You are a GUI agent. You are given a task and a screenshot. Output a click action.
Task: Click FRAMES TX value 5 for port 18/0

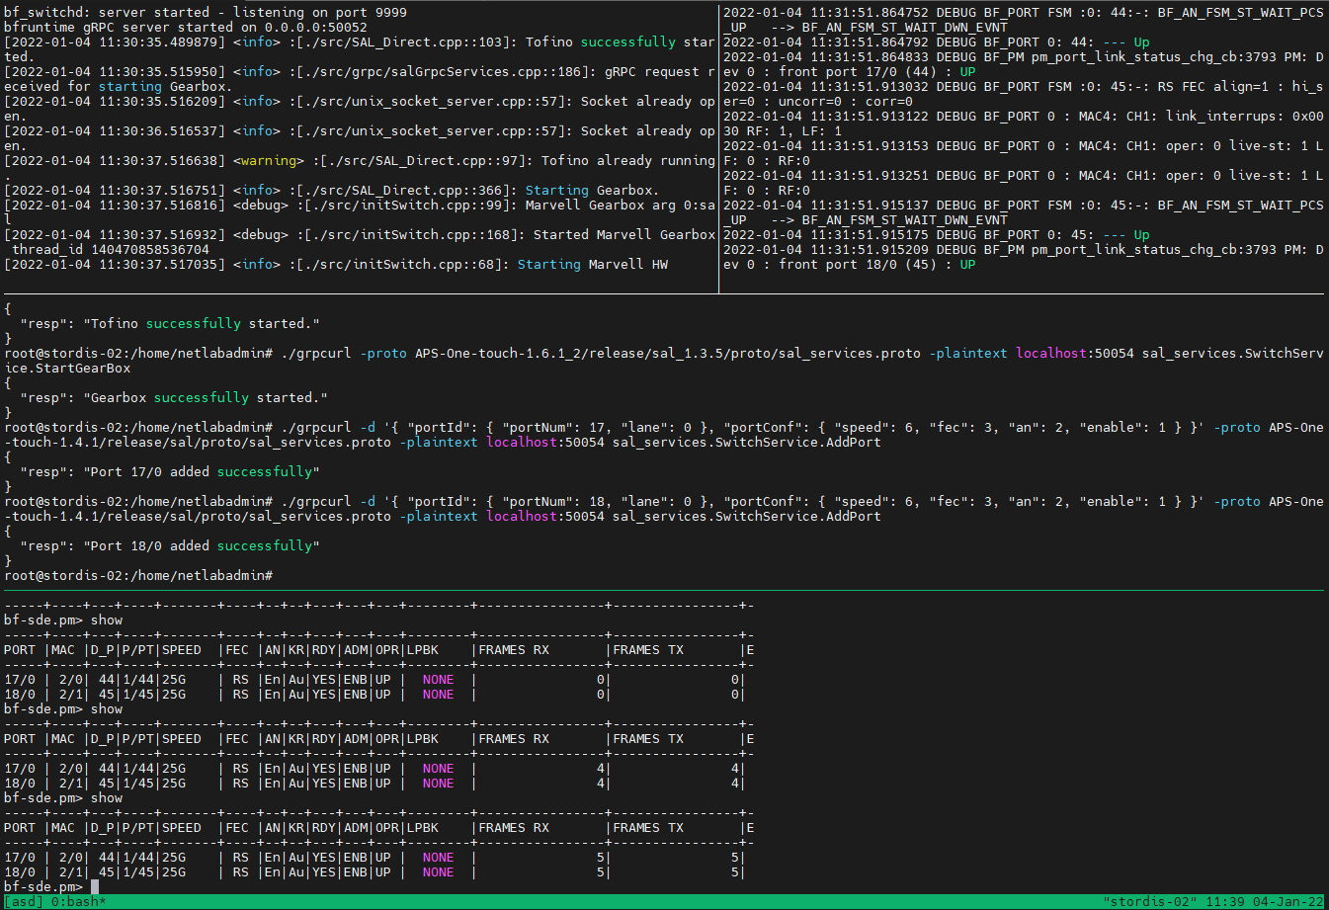coord(735,872)
